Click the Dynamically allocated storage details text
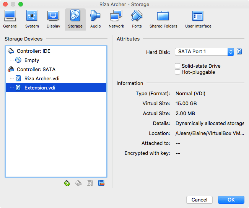 coord(210,123)
